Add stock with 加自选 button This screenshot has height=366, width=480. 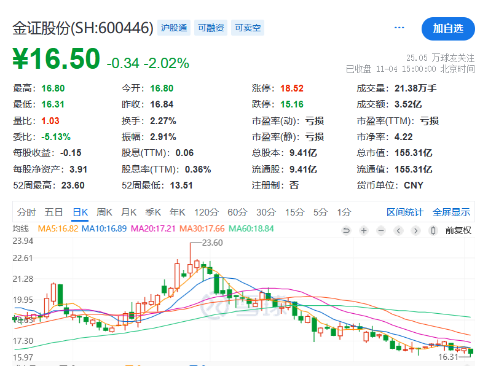(448, 29)
